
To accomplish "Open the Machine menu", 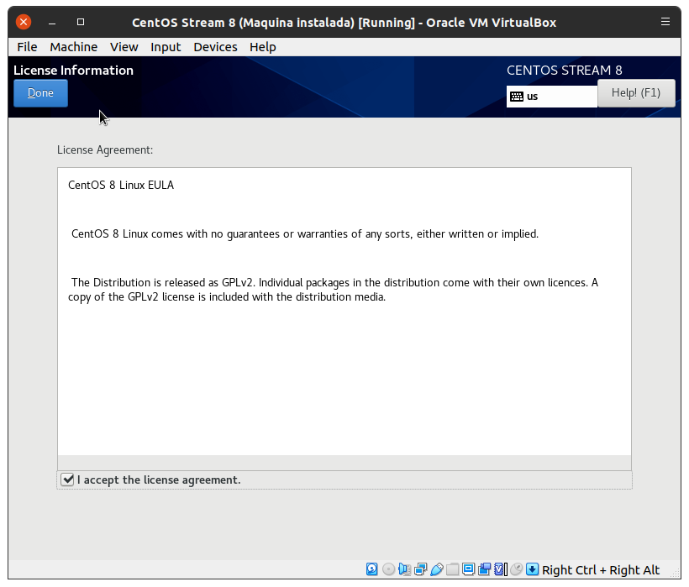I will [x=73, y=47].
